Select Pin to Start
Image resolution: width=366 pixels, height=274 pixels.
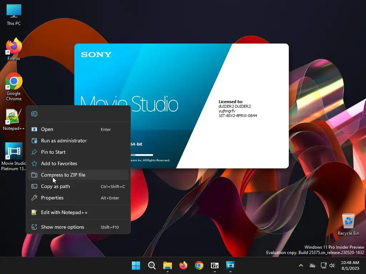[x=78, y=152]
